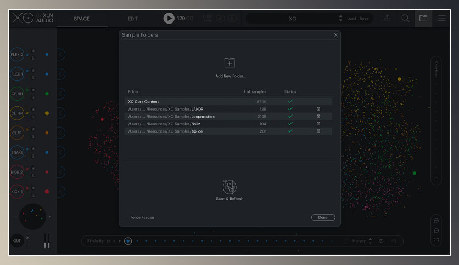
Task: Adjust the KICK 1 volume slider
Action: coord(27,192)
